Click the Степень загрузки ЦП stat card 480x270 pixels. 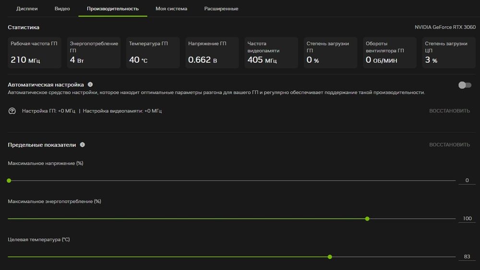(449, 53)
